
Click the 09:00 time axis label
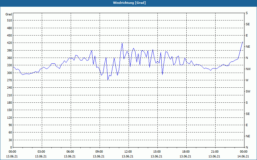click(x=99, y=152)
